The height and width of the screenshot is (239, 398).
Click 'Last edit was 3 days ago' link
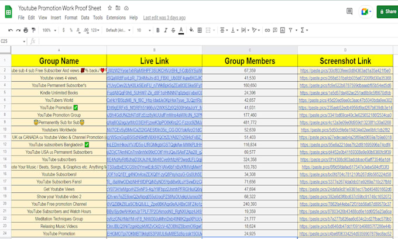(164, 18)
